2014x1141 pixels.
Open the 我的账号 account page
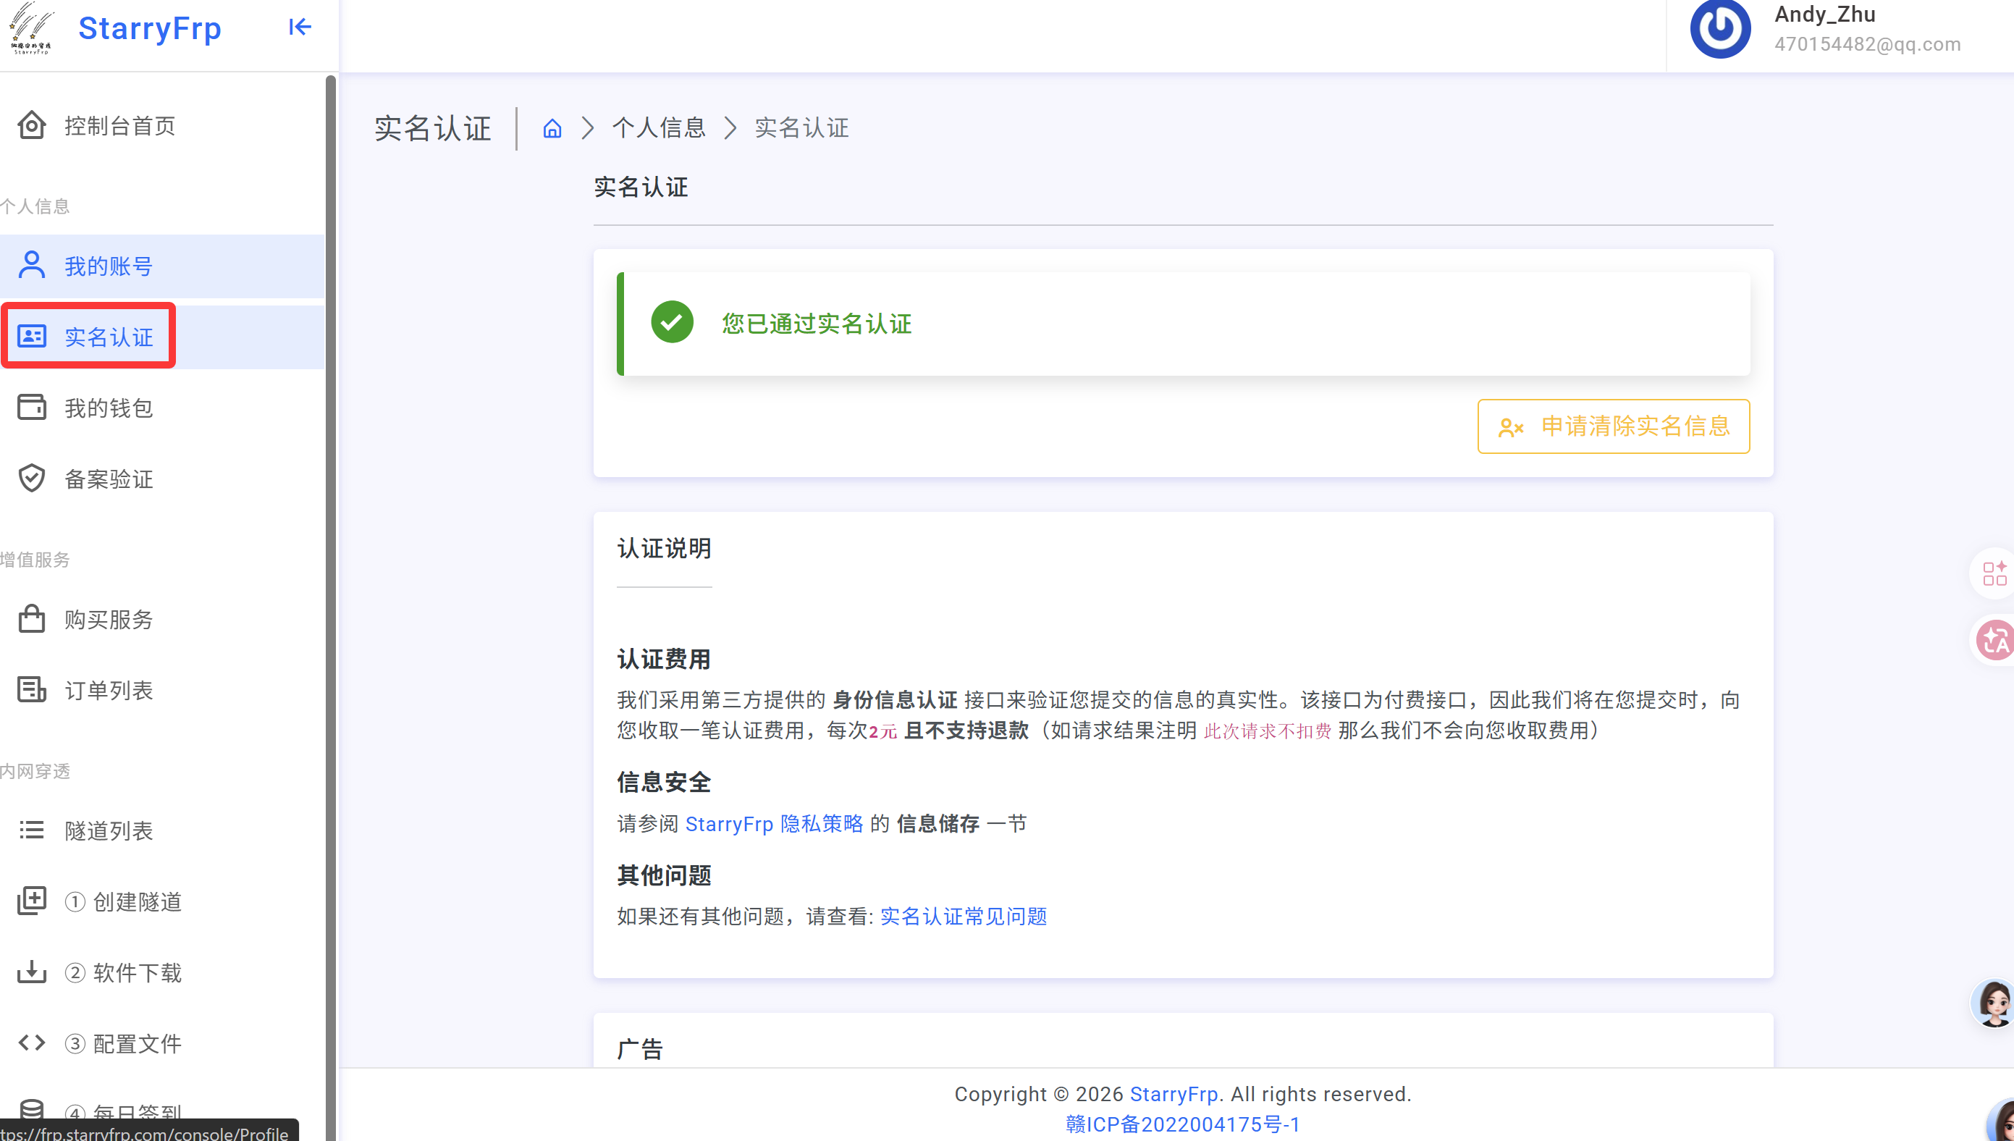tap(108, 266)
